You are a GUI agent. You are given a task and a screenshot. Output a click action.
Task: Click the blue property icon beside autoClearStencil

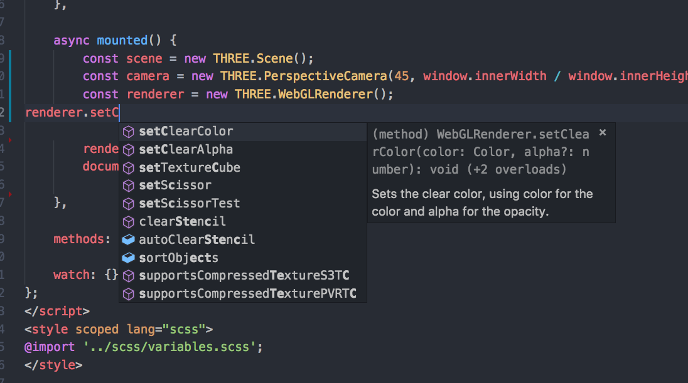coord(129,239)
